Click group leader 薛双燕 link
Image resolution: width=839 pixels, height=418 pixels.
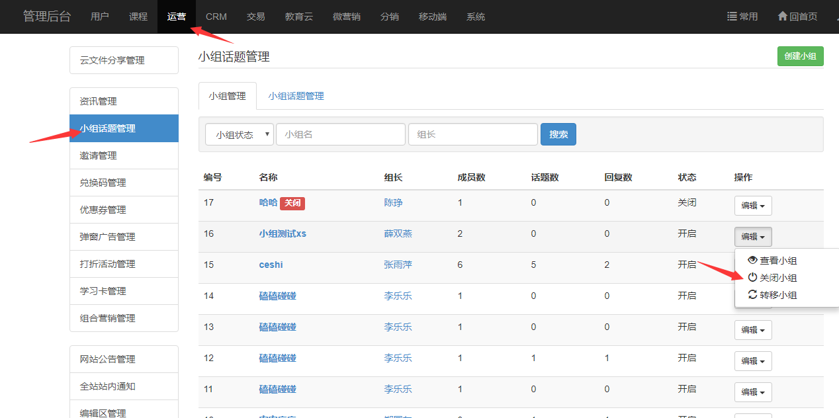point(398,233)
